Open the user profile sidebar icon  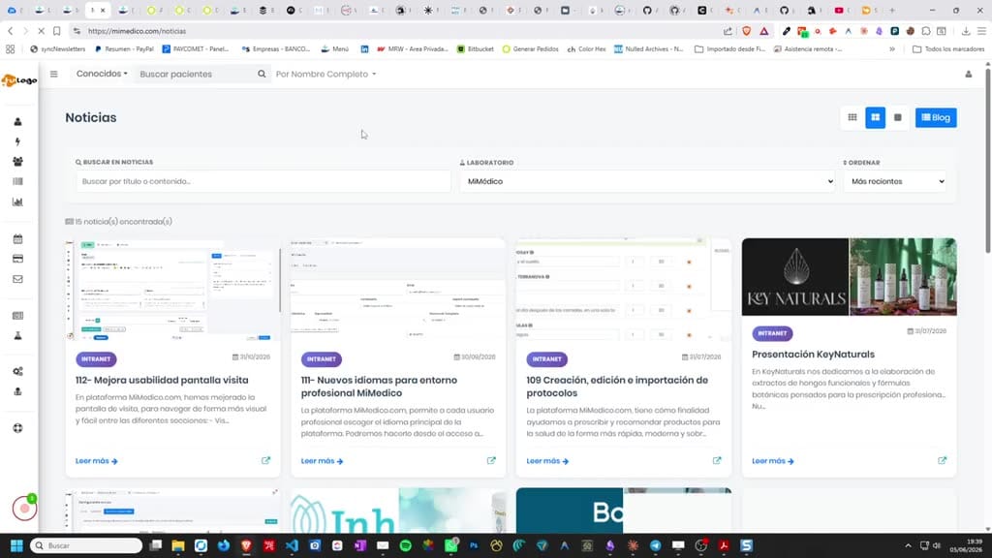[x=17, y=121]
